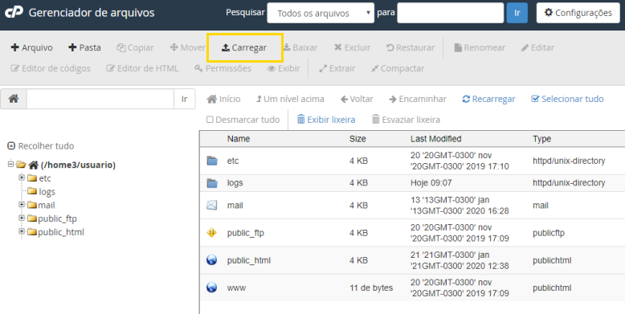The image size is (625, 314).
Task: Open Configurações settings
Action: click(x=578, y=13)
